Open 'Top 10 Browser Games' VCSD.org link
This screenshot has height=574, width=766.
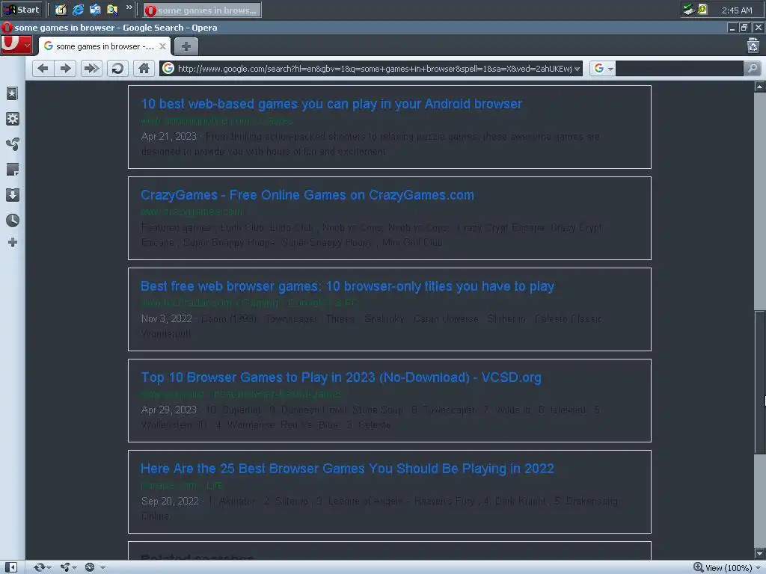341,377
